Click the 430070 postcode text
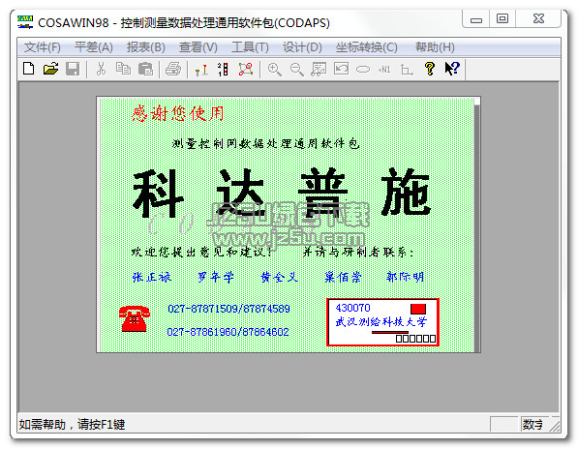The height and width of the screenshot is (449, 578). (352, 308)
